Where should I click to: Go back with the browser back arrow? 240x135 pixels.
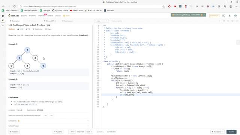click(3, 6)
